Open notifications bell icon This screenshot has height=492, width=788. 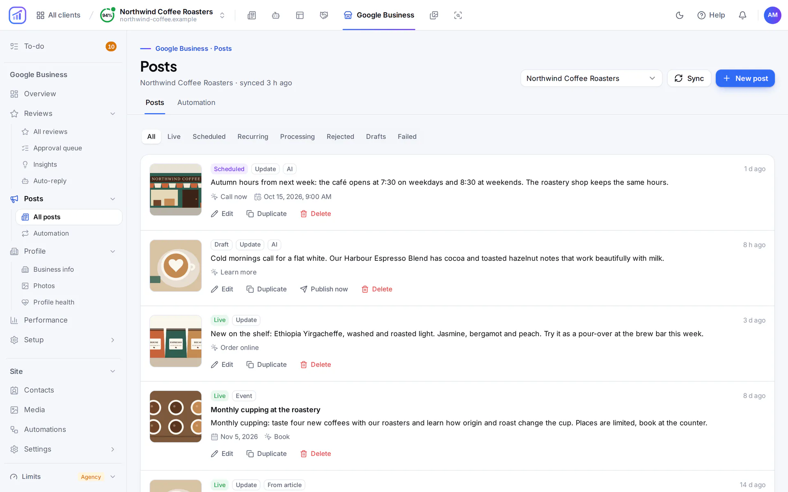click(x=742, y=15)
